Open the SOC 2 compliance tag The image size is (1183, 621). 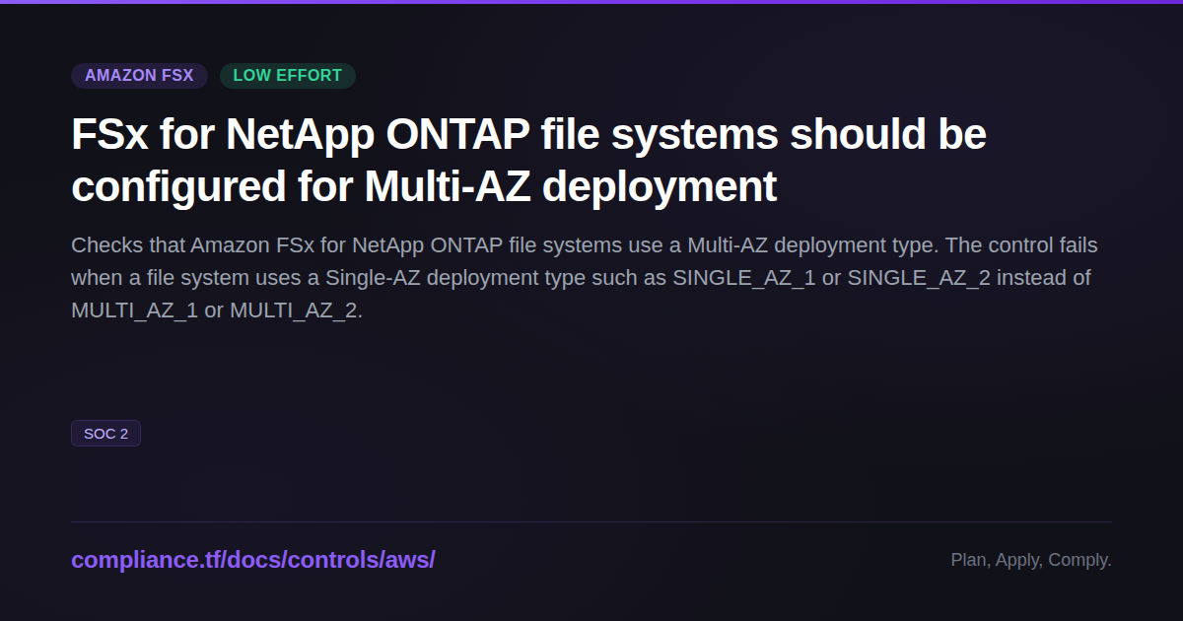105,434
